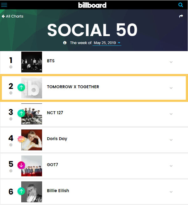Expand the TOMORROW X TOGETHER row chevron
Screen dimensions: 188x205
[x=171, y=88]
